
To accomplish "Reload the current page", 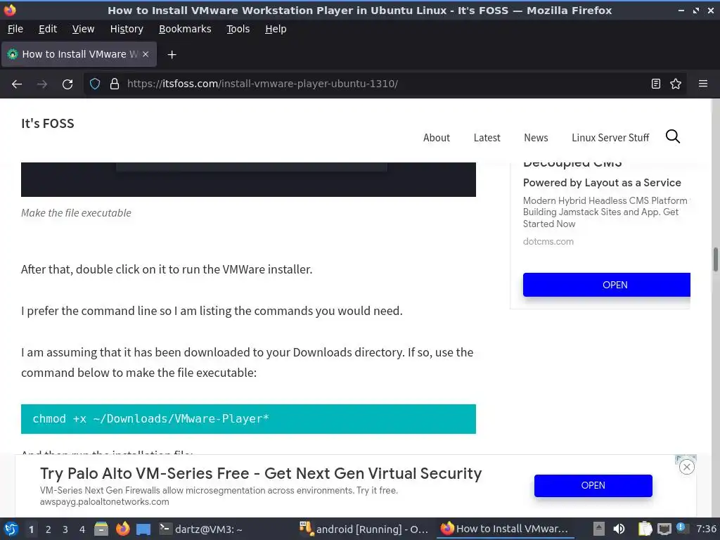I will click(67, 84).
